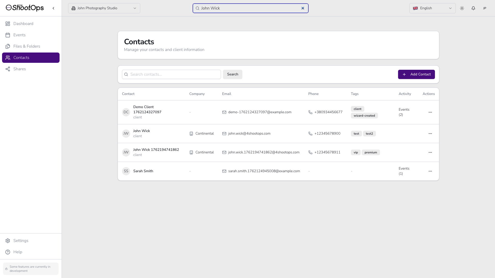Clear the John Wick search text

(303, 8)
